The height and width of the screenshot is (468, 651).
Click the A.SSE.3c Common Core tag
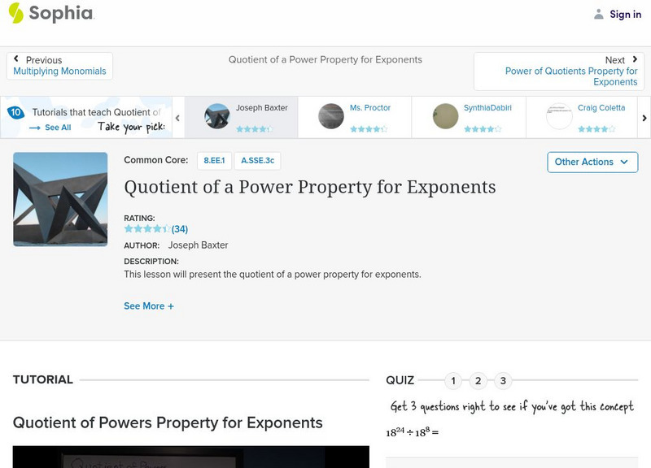258,161
